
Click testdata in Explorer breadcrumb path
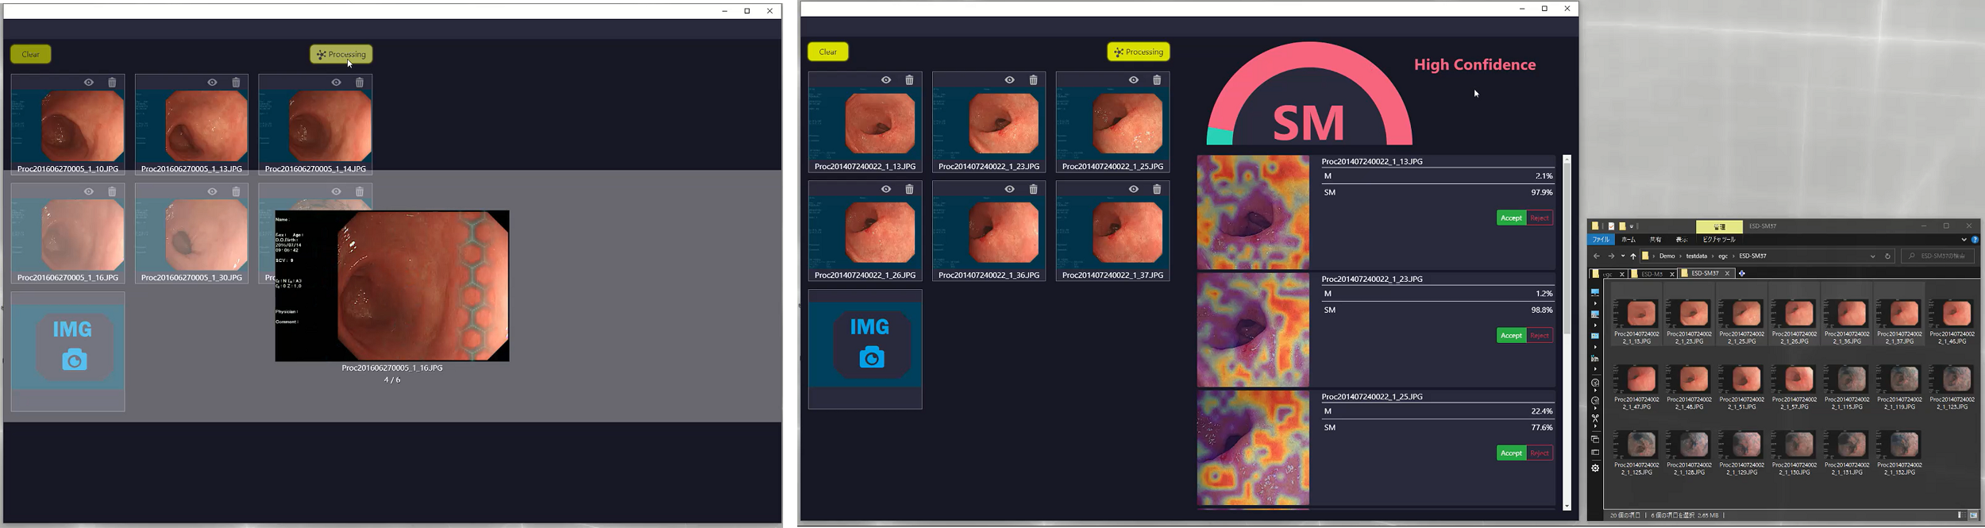click(x=1697, y=256)
